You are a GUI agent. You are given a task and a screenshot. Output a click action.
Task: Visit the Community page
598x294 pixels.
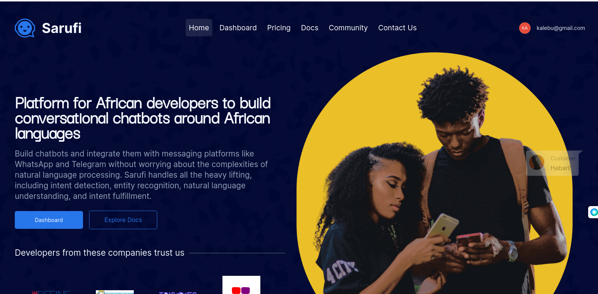click(348, 28)
